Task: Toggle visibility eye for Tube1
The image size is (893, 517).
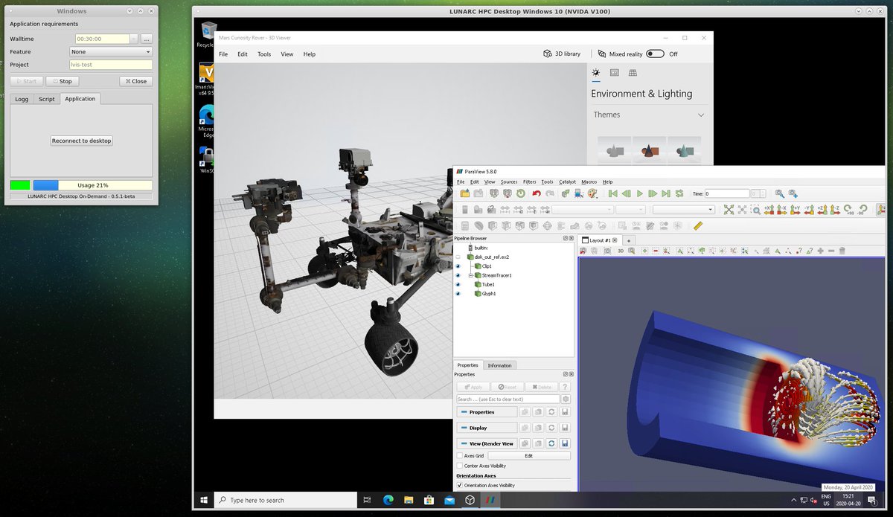Action: [458, 284]
